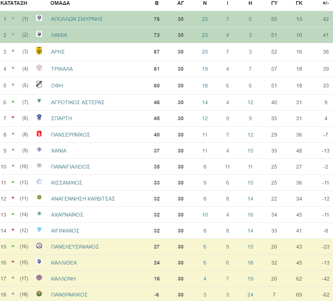Click the ΟΦΗ black and white crest
The image size is (333, 301).
tap(39, 84)
